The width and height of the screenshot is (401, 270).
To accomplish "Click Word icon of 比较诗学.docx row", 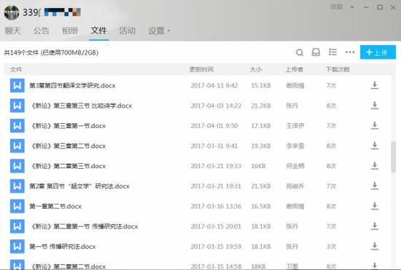I will point(17,106).
